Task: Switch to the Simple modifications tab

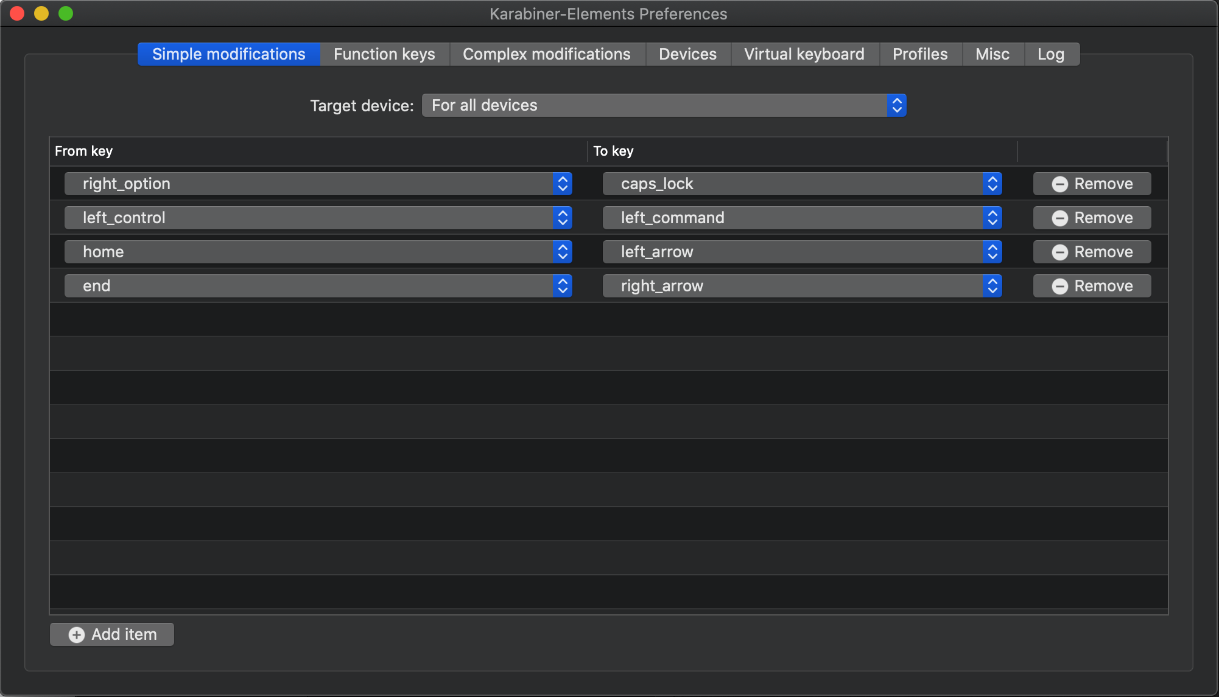Action: click(229, 54)
